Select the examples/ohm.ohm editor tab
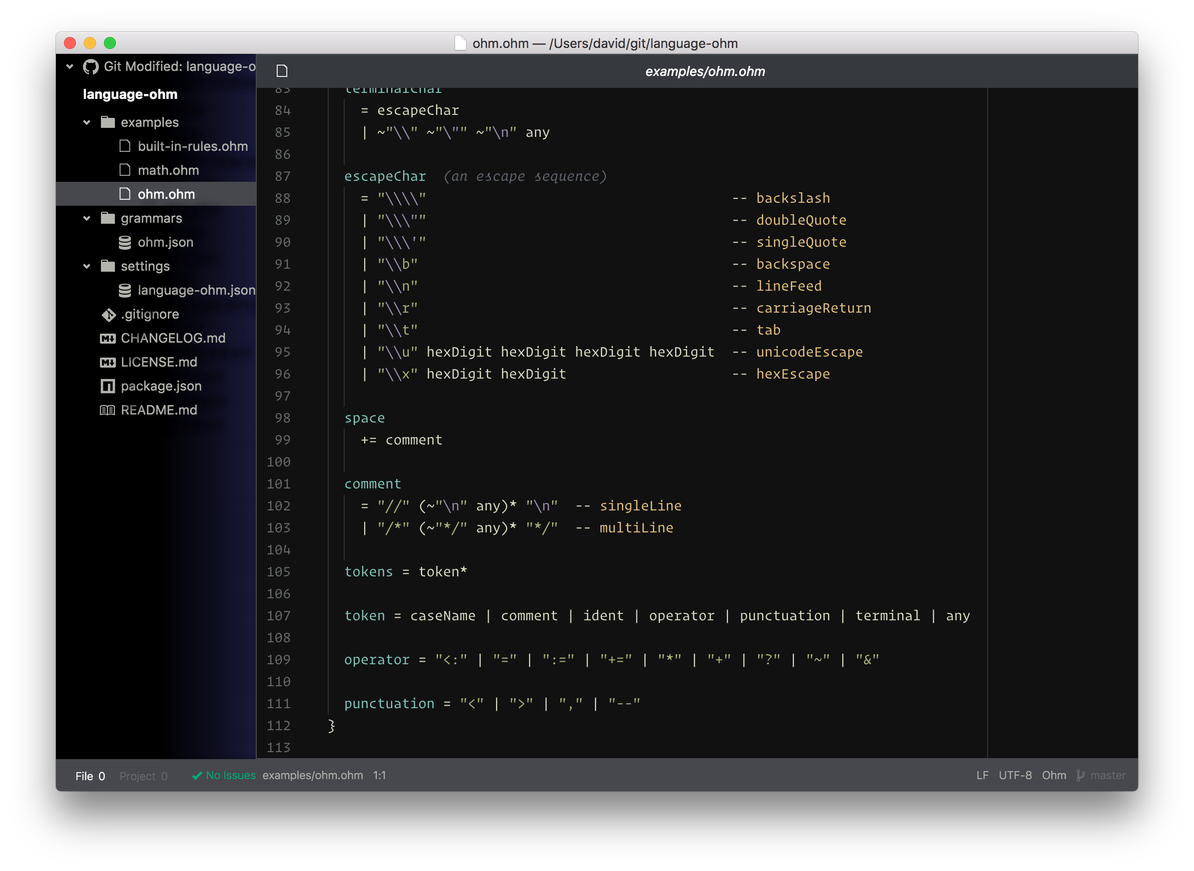 pyautogui.click(x=704, y=71)
